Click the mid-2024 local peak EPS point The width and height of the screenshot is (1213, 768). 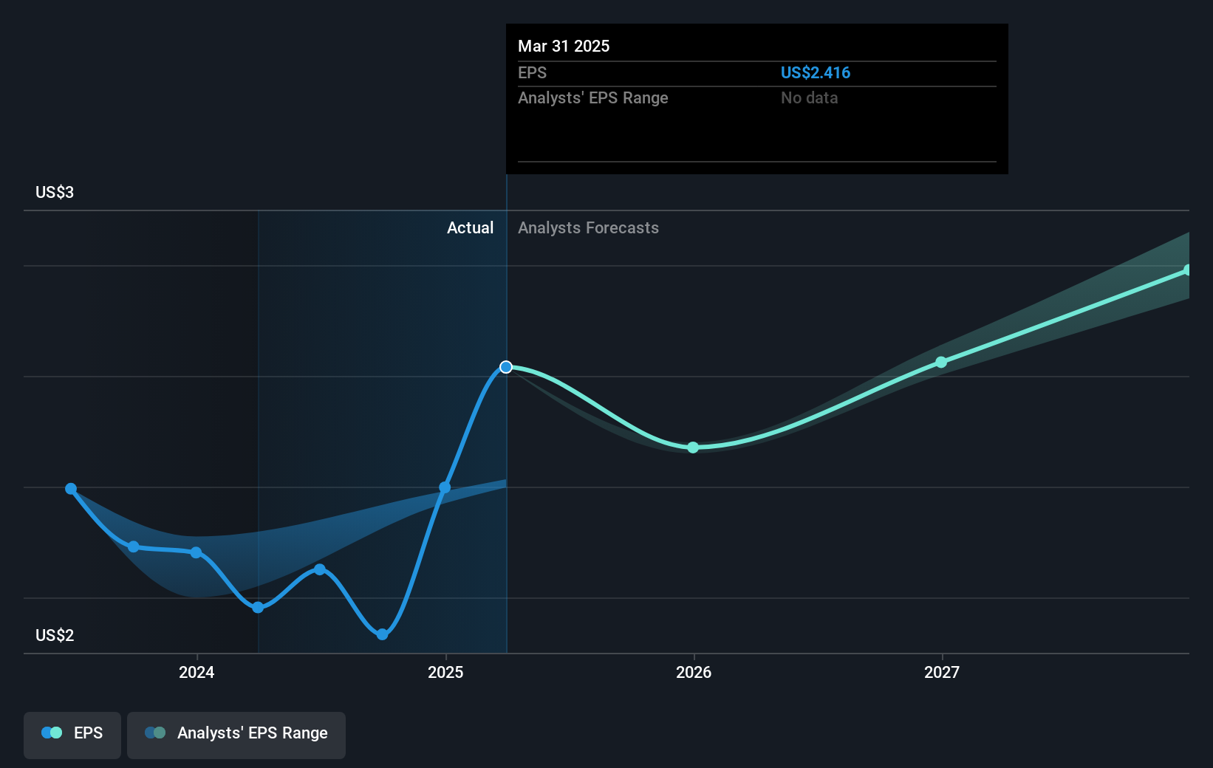[x=320, y=569]
